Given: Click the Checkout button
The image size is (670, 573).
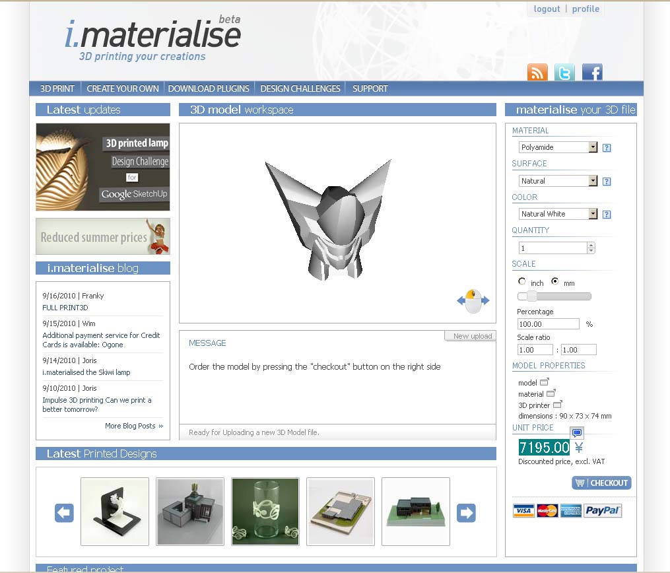Looking at the screenshot, I should 601,483.
